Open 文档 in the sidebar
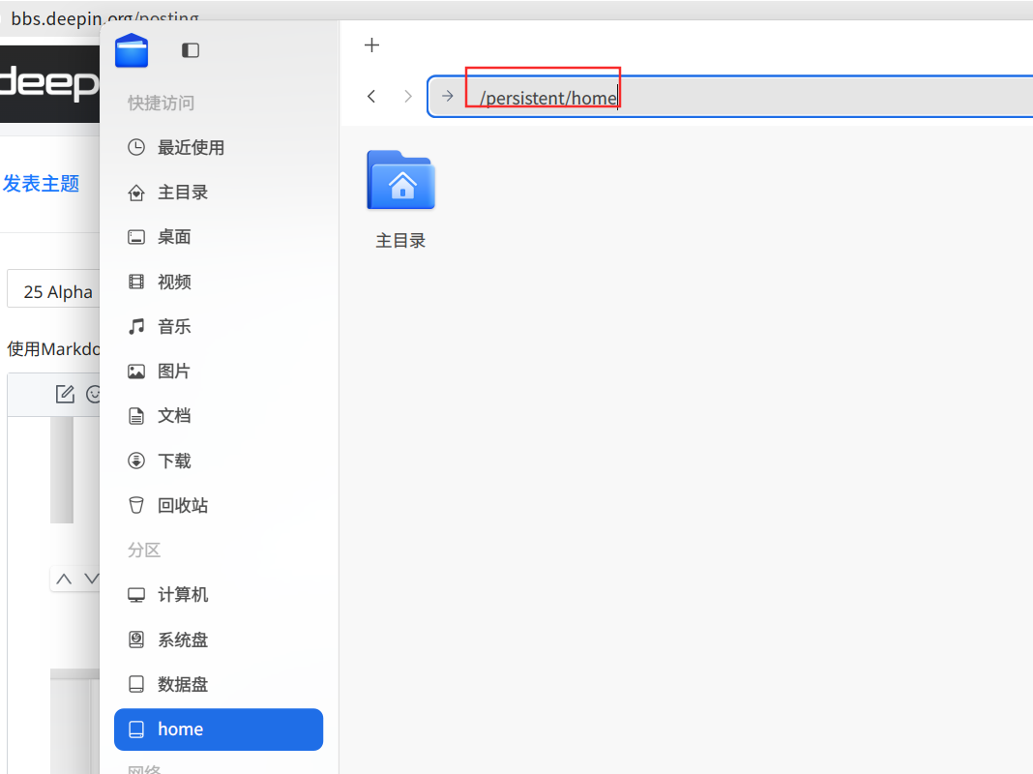 point(219,416)
